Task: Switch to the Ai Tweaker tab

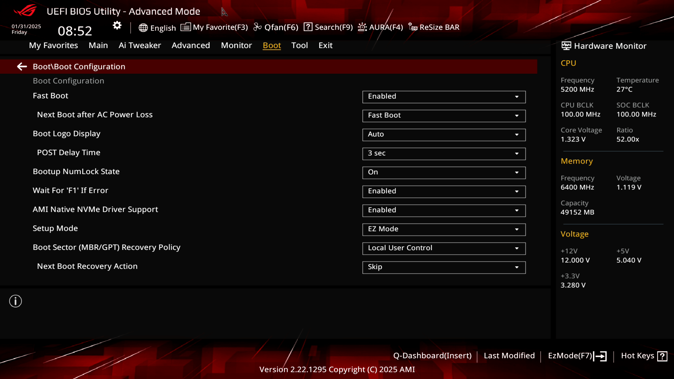Action: [x=140, y=45]
